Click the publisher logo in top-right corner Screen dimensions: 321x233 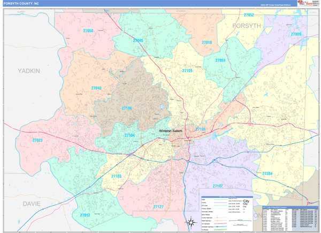click(x=308, y=3)
